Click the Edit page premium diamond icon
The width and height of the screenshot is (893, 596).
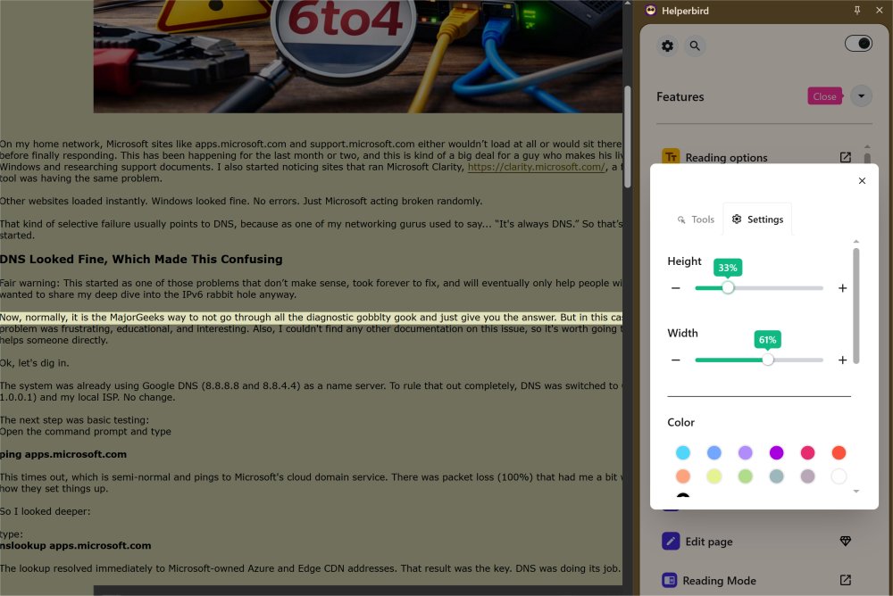point(846,541)
